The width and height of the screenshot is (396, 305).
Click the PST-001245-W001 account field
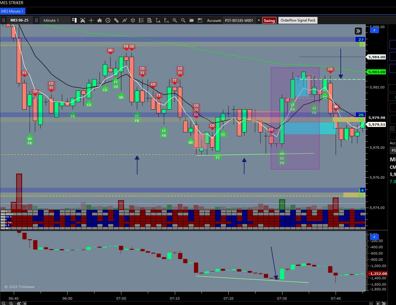[x=239, y=20]
